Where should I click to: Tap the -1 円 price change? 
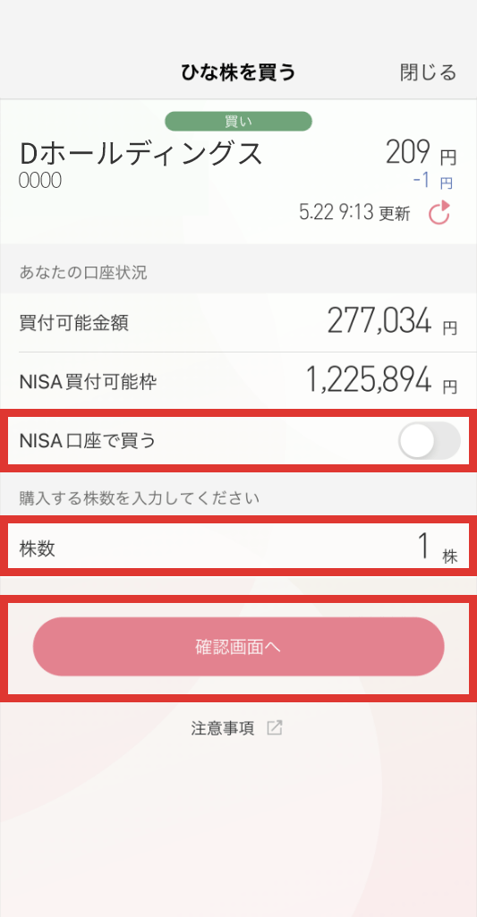click(432, 181)
